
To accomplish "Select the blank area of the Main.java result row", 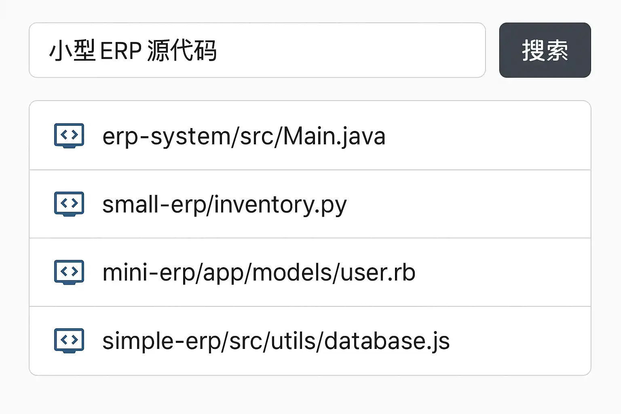I will pos(485,136).
